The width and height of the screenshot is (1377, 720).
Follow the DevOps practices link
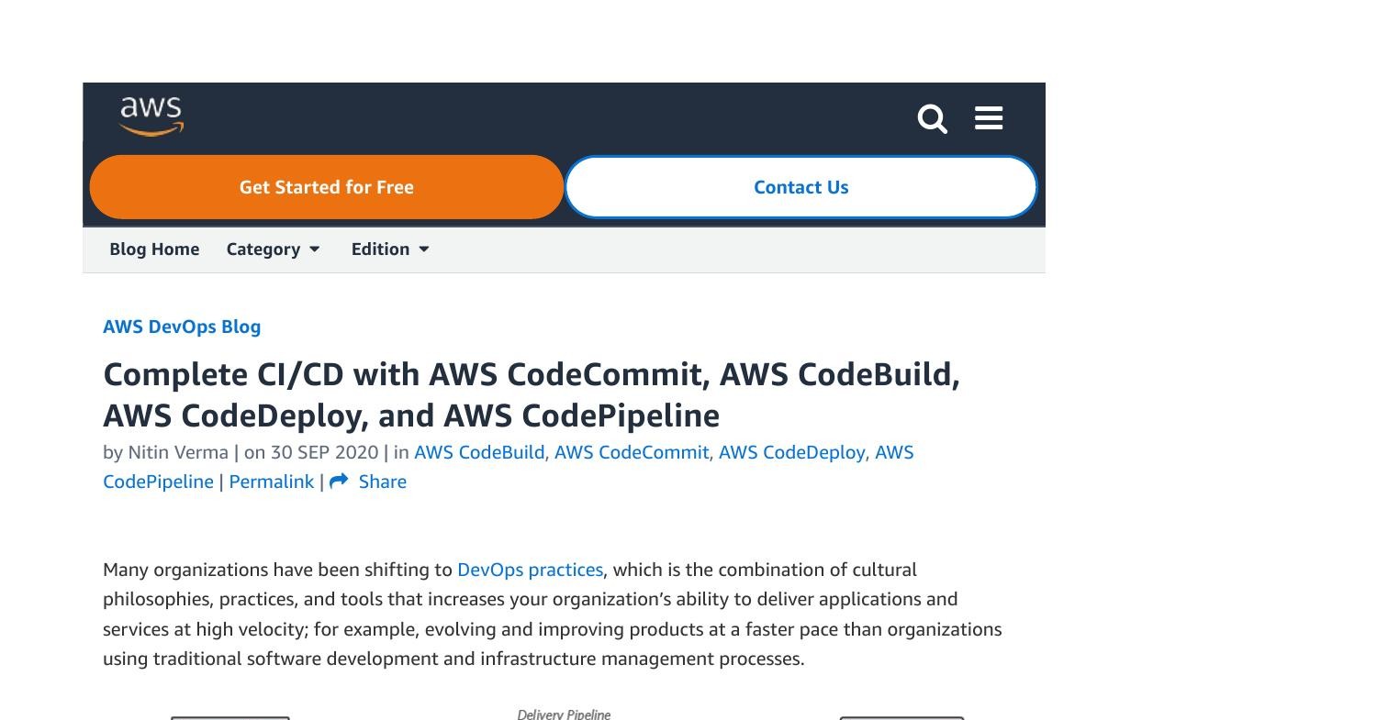[530, 570]
